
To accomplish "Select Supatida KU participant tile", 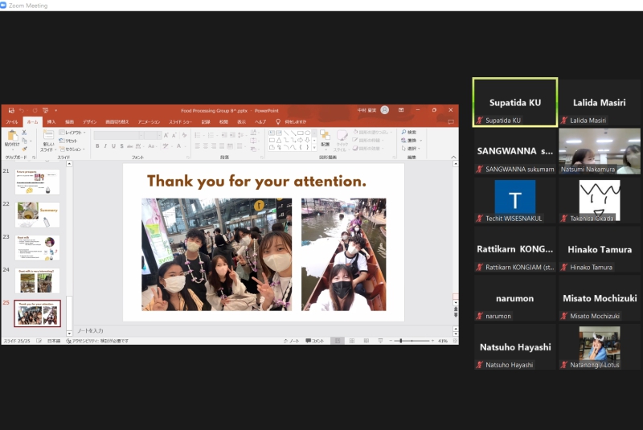I will click(514, 102).
